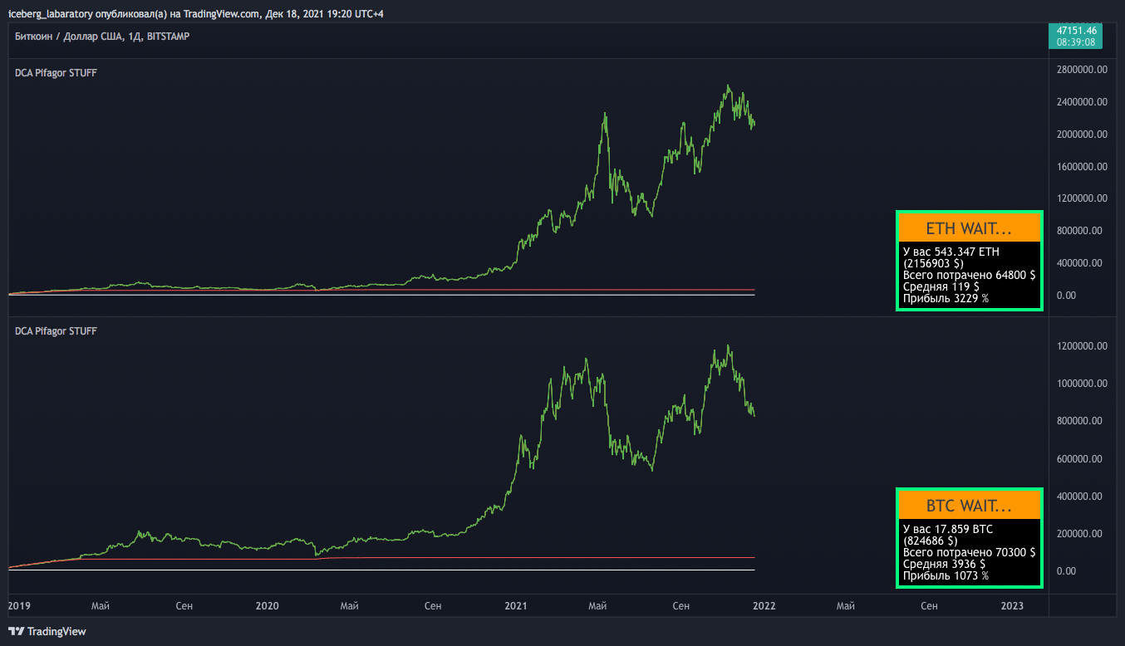
Task: Click the 2800000.00 price axis label
Action: click(x=1081, y=70)
